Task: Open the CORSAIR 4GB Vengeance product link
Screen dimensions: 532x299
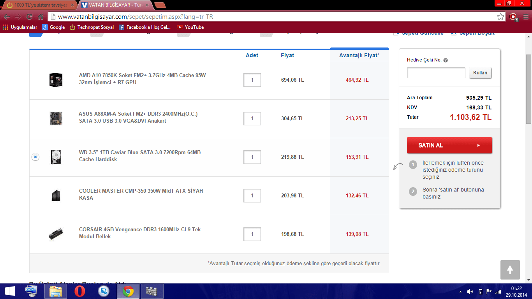Action: pyautogui.click(x=140, y=233)
